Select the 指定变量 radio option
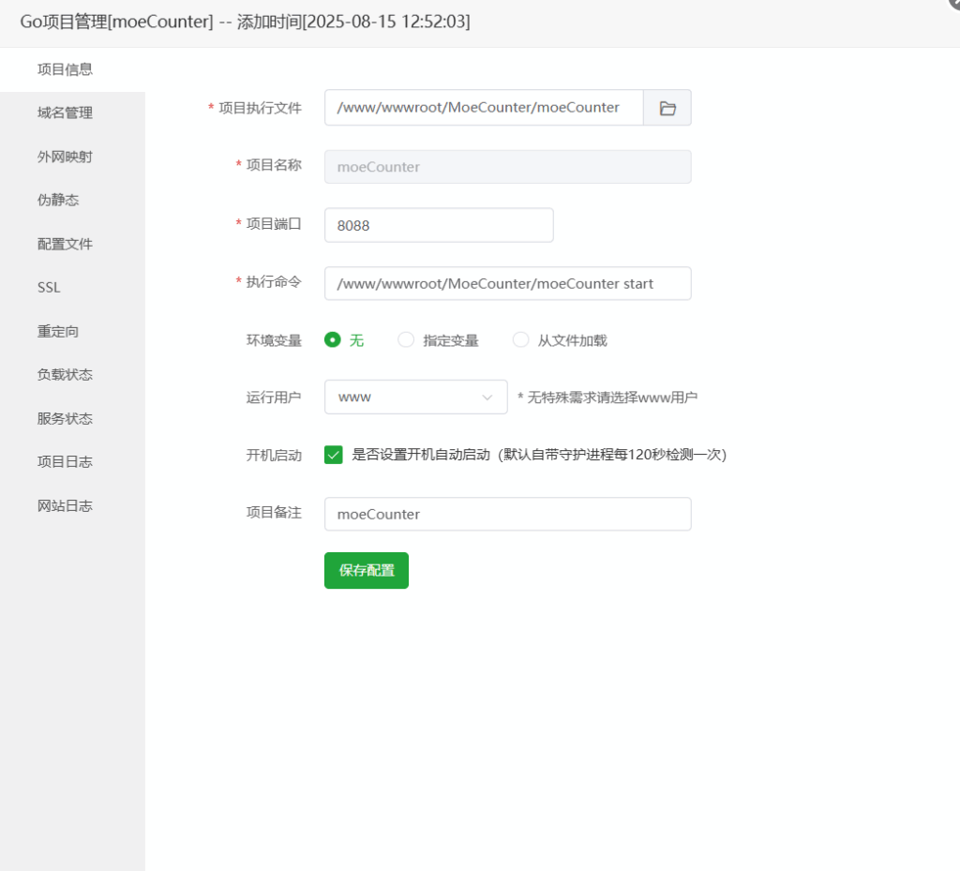This screenshot has width=960, height=871. [406, 340]
